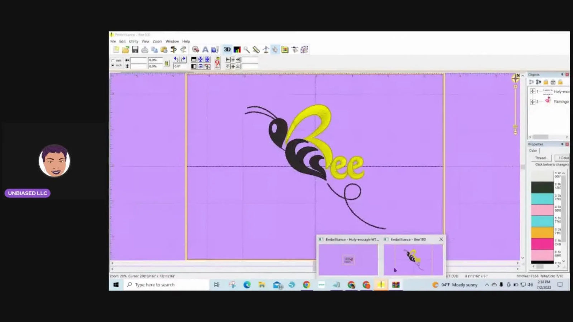Toggle the 3D view button

pos(227,50)
